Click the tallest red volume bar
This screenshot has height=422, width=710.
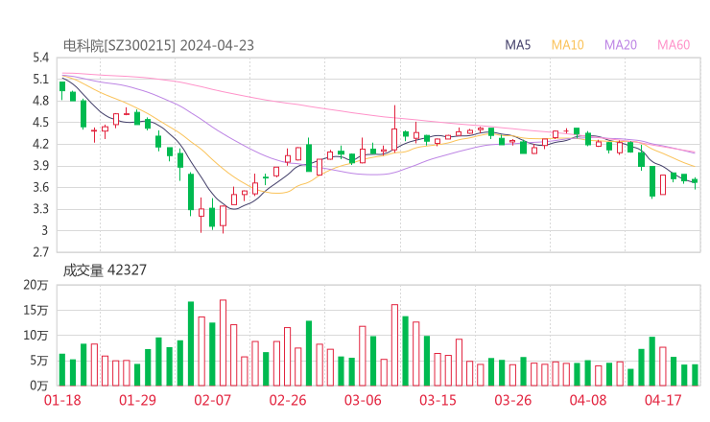(223, 342)
